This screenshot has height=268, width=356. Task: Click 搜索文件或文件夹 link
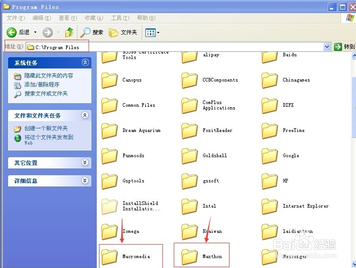pyautogui.click(x=46, y=94)
